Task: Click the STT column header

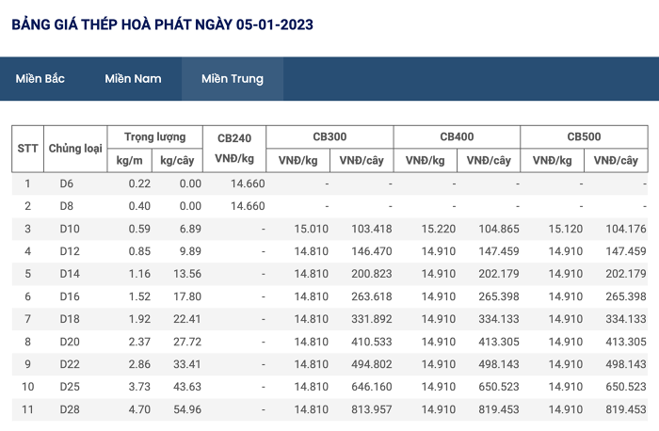Action: click(27, 149)
